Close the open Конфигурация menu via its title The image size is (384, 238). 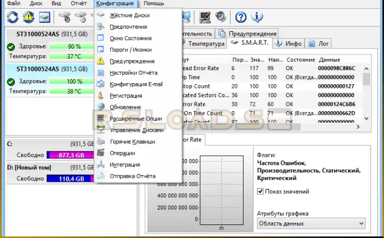[x=115, y=4]
